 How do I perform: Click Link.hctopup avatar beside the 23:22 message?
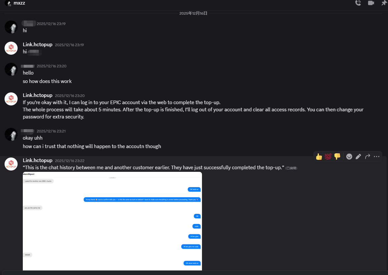pyautogui.click(x=11, y=164)
